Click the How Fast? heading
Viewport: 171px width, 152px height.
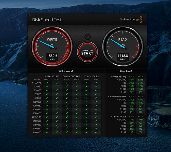[x=126, y=71]
